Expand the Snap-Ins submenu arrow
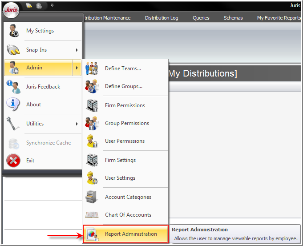Viewport: 303px width, 246px height. (77, 50)
